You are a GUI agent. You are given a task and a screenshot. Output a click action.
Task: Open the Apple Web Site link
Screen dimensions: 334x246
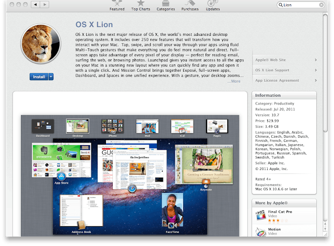270,60
